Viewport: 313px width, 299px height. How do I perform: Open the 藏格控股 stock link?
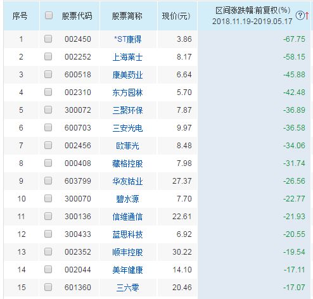[x=127, y=163]
